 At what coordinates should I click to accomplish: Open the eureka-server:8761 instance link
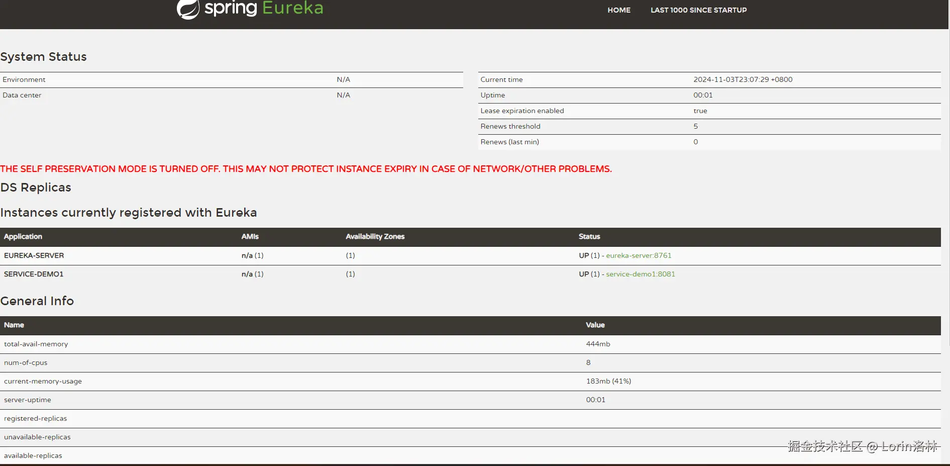pos(639,255)
